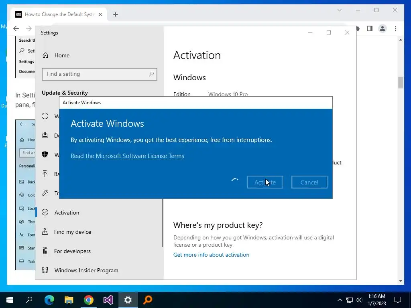The image size is (411, 308).
Task: Click the Troubleshoot wrench icon
Action: click(x=45, y=193)
